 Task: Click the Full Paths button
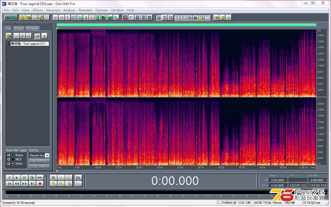(39, 166)
